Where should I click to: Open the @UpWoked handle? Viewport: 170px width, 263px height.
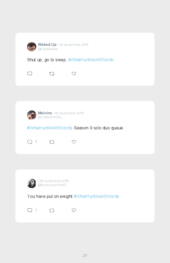click(x=48, y=49)
